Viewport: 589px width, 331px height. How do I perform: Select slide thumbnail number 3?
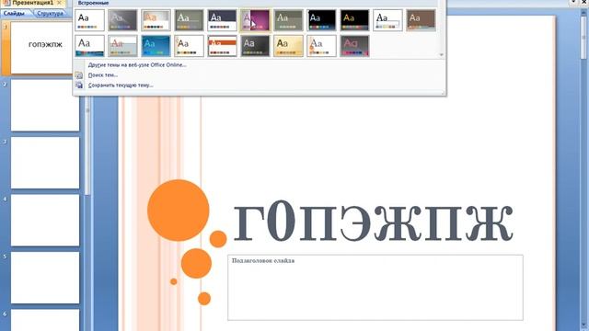tap(45, 163)
